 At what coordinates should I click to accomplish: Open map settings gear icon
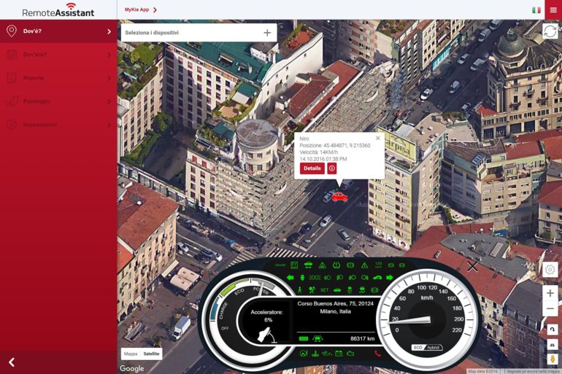pyautogui.click(x=550, y=270)
